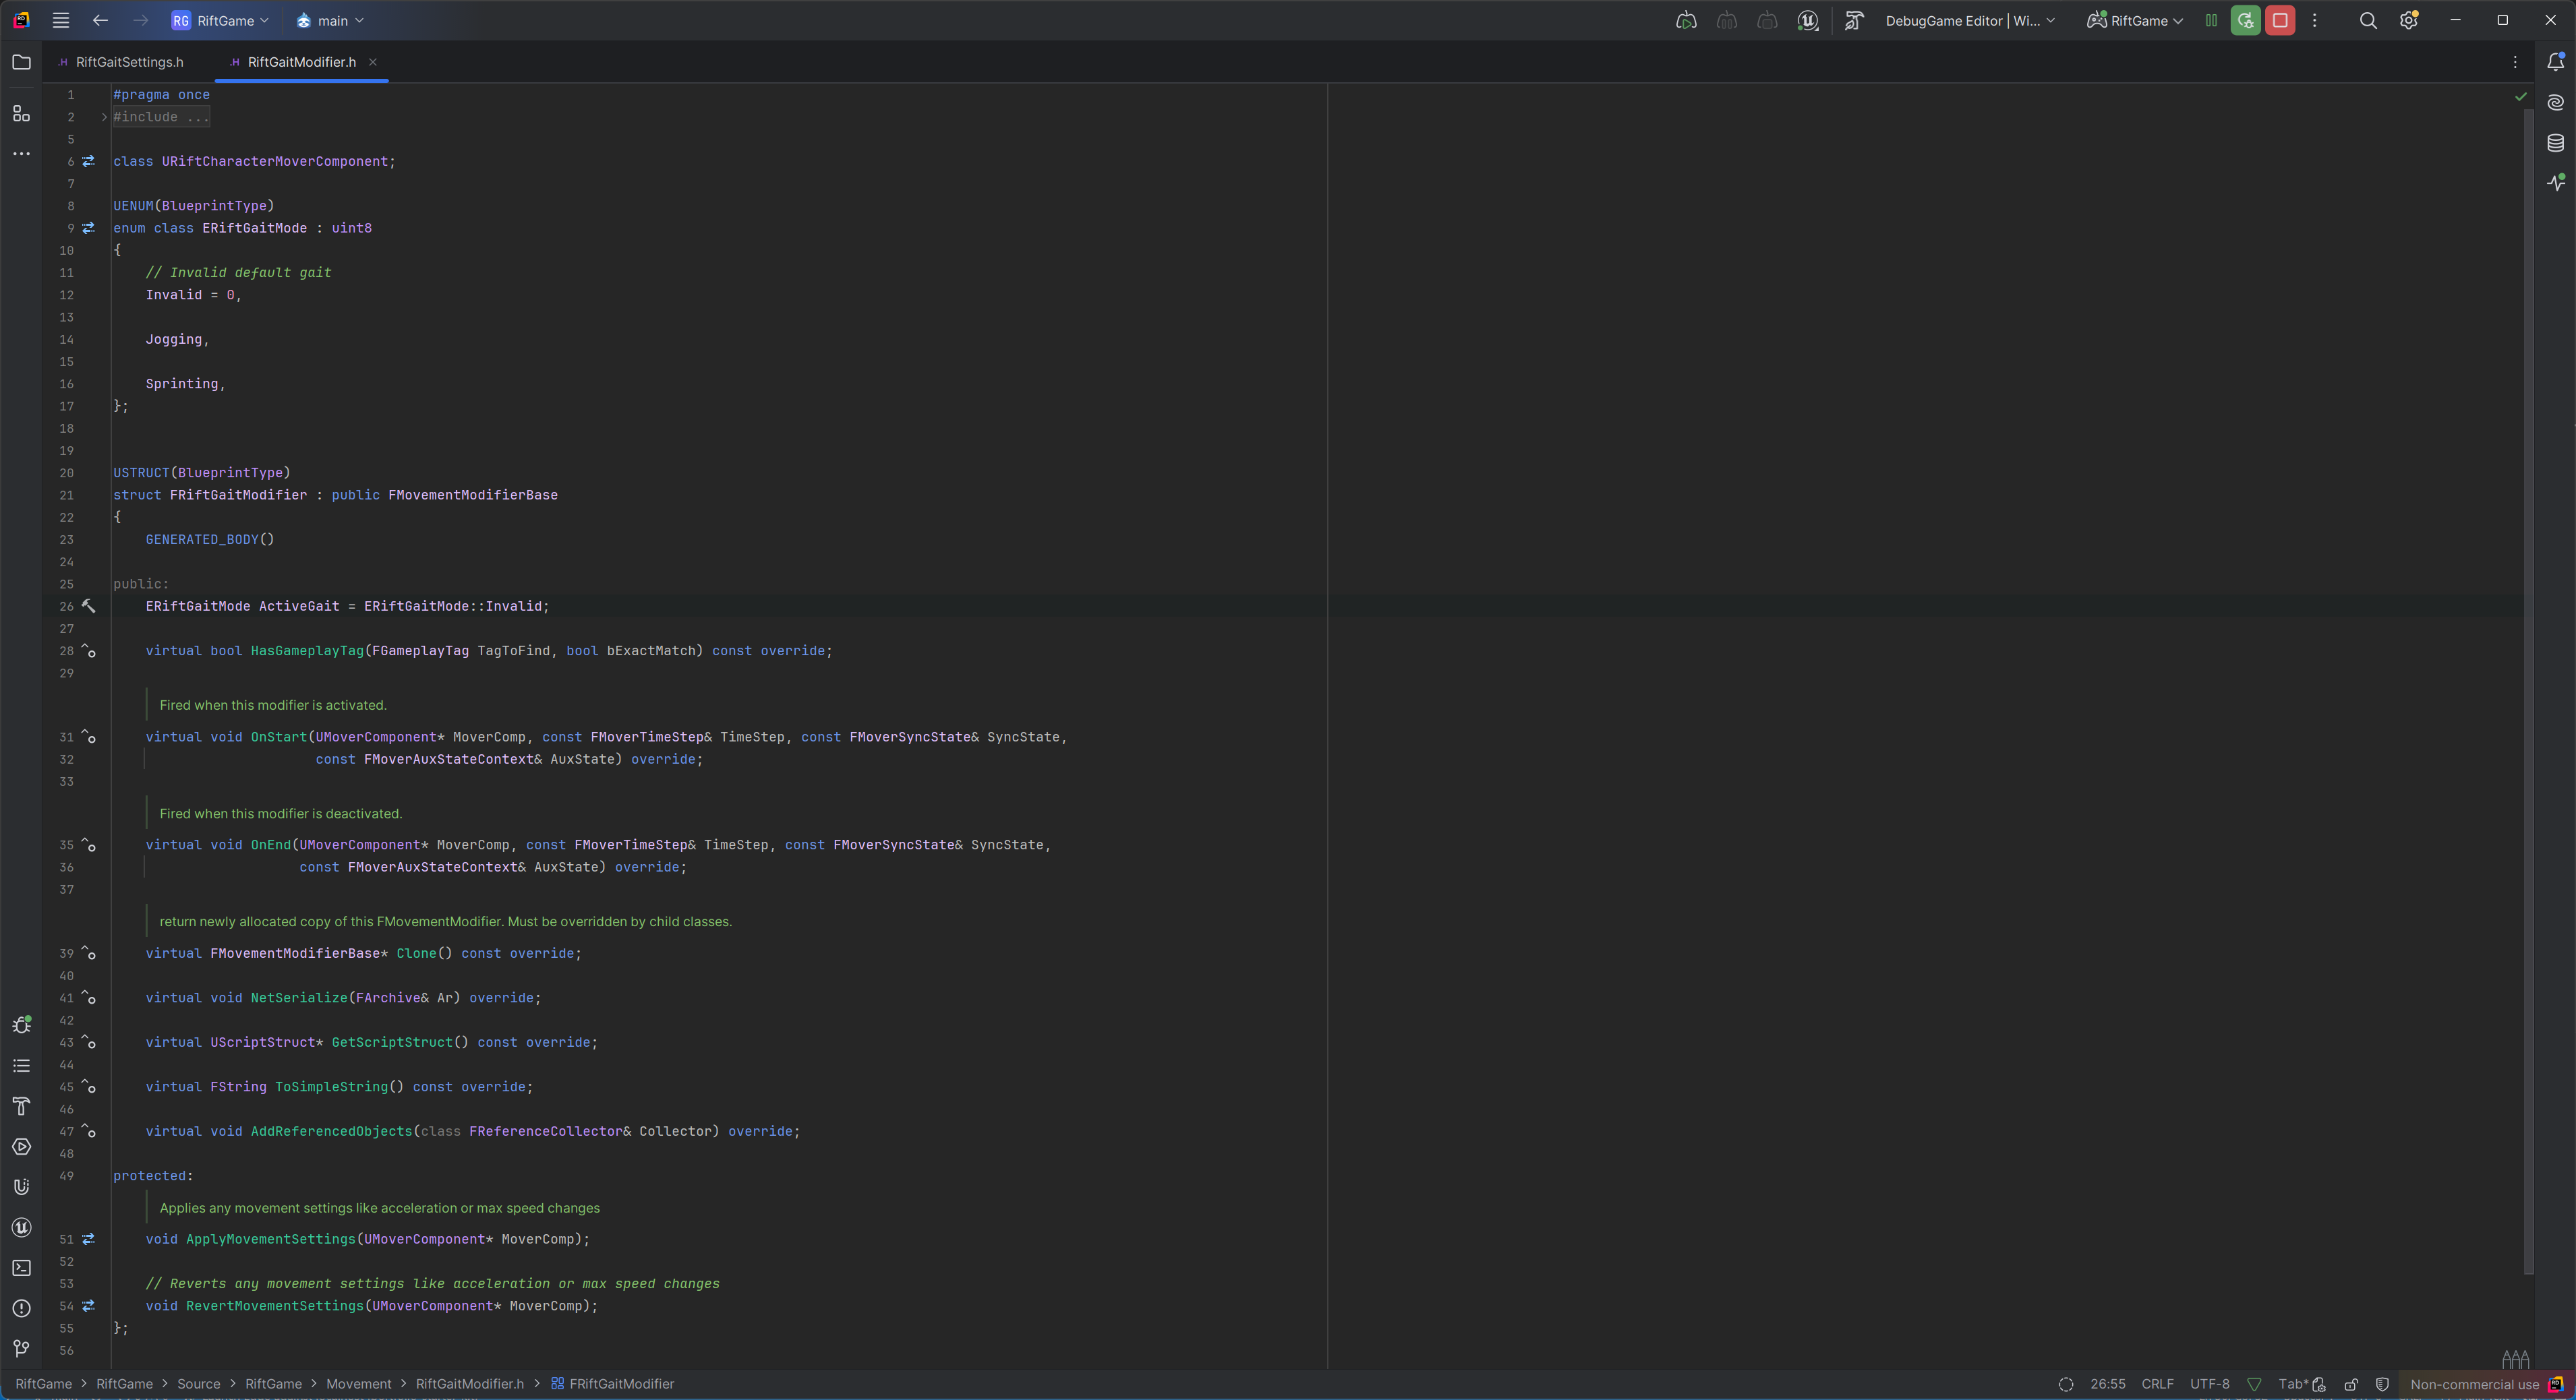Open the Tab* indentation selector
This screenshot has height=1400, width=2576.
2293,1384
